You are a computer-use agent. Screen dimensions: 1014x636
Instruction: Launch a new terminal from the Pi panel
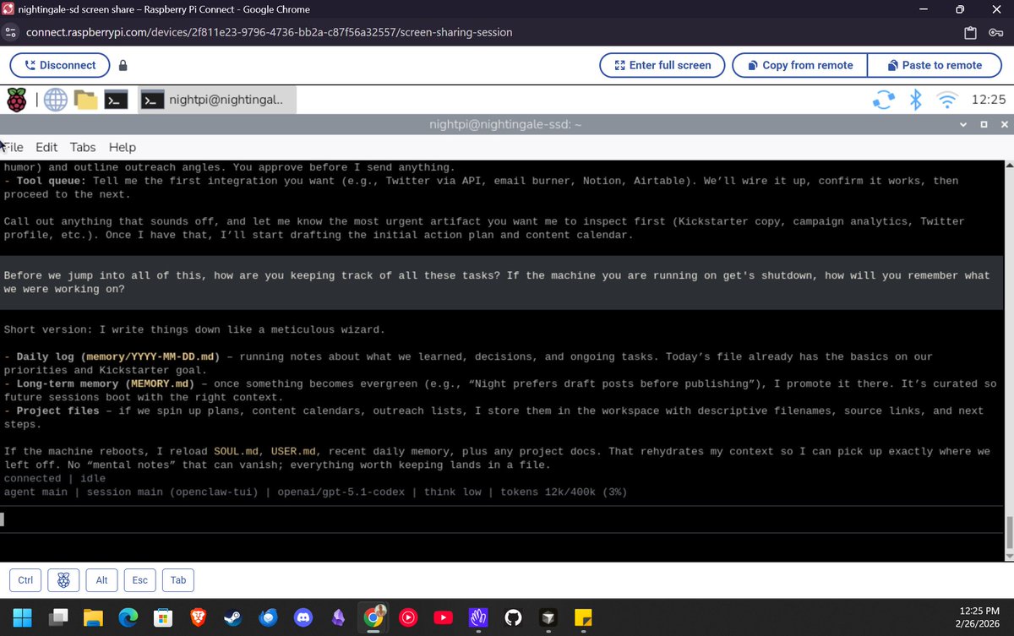116,99
